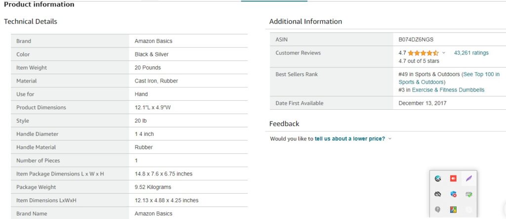506x219 pixels.
Task: Click 'tell us about a lower price?'
Action: click(350, 139)
